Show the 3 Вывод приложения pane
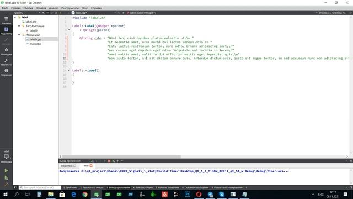 [118, 187]
